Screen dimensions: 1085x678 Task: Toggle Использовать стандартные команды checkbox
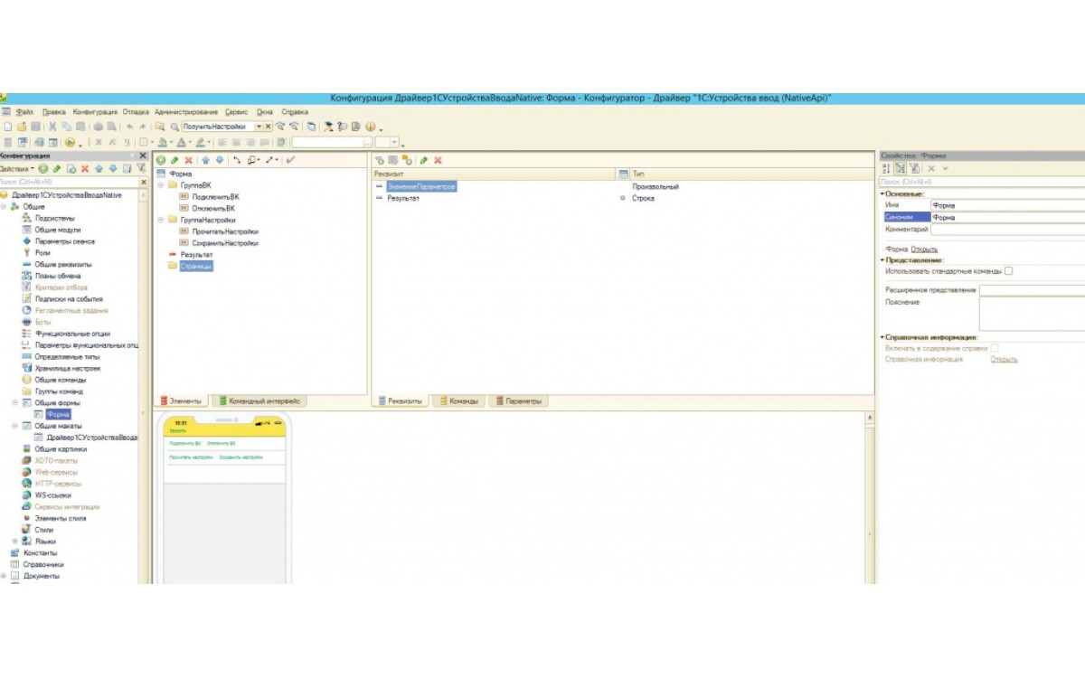click(1008, 270)
